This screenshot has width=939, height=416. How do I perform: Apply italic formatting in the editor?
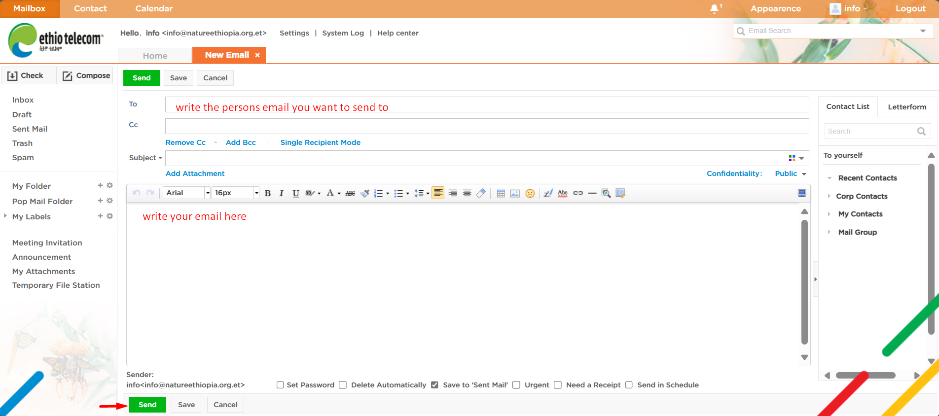(x=281, y=193)
